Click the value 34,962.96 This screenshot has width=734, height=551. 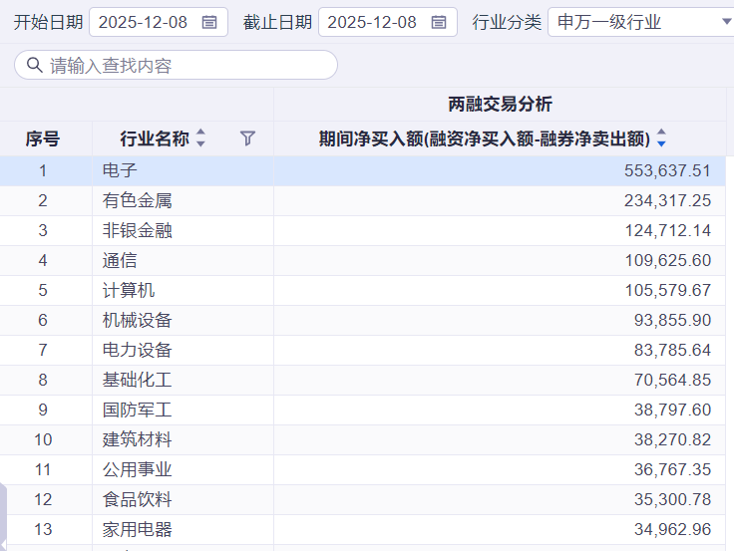tap(673, 530)
